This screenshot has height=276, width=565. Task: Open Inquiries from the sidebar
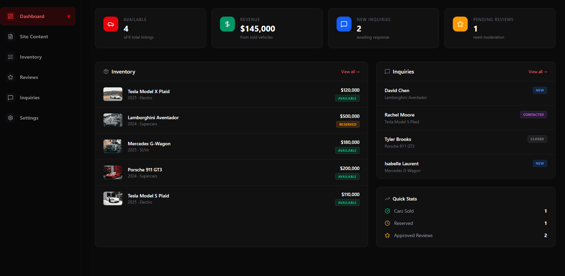tap(38, 98)
